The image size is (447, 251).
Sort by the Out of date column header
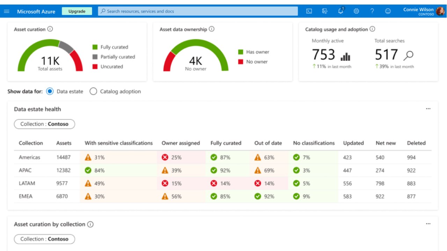[268, 143]
